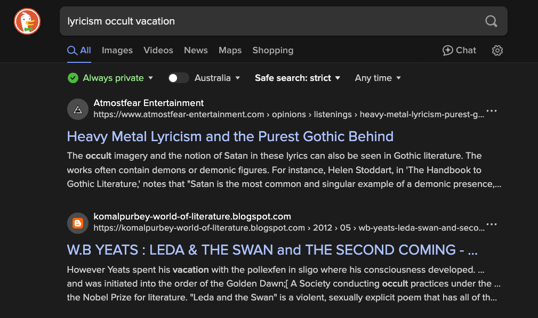Expand the Any time filter dropdown
The height and width of the screenshot is (318, 538).
pyautogui.click(x=378, y=78)
